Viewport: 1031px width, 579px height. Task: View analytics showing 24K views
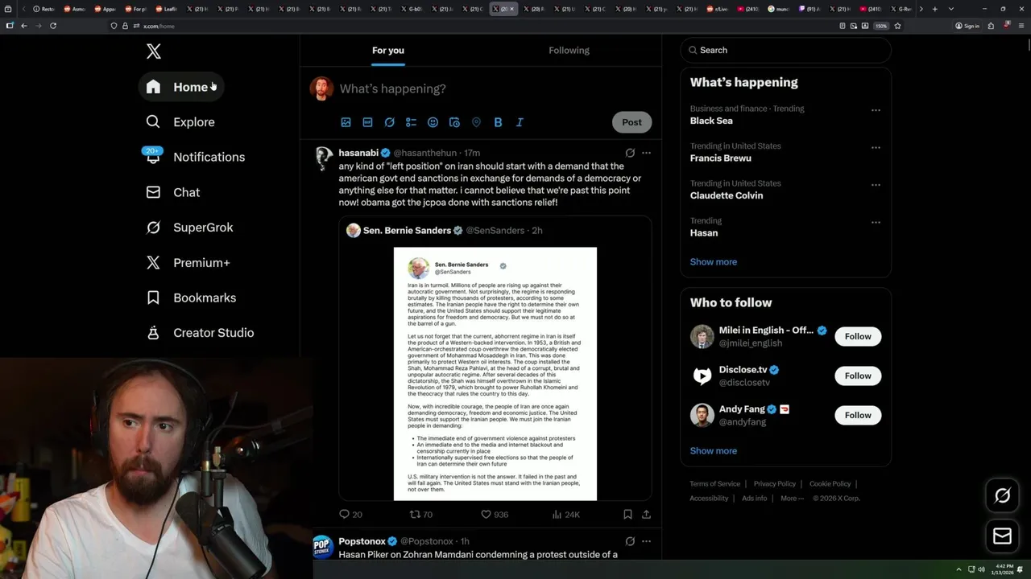click(565, 514)
